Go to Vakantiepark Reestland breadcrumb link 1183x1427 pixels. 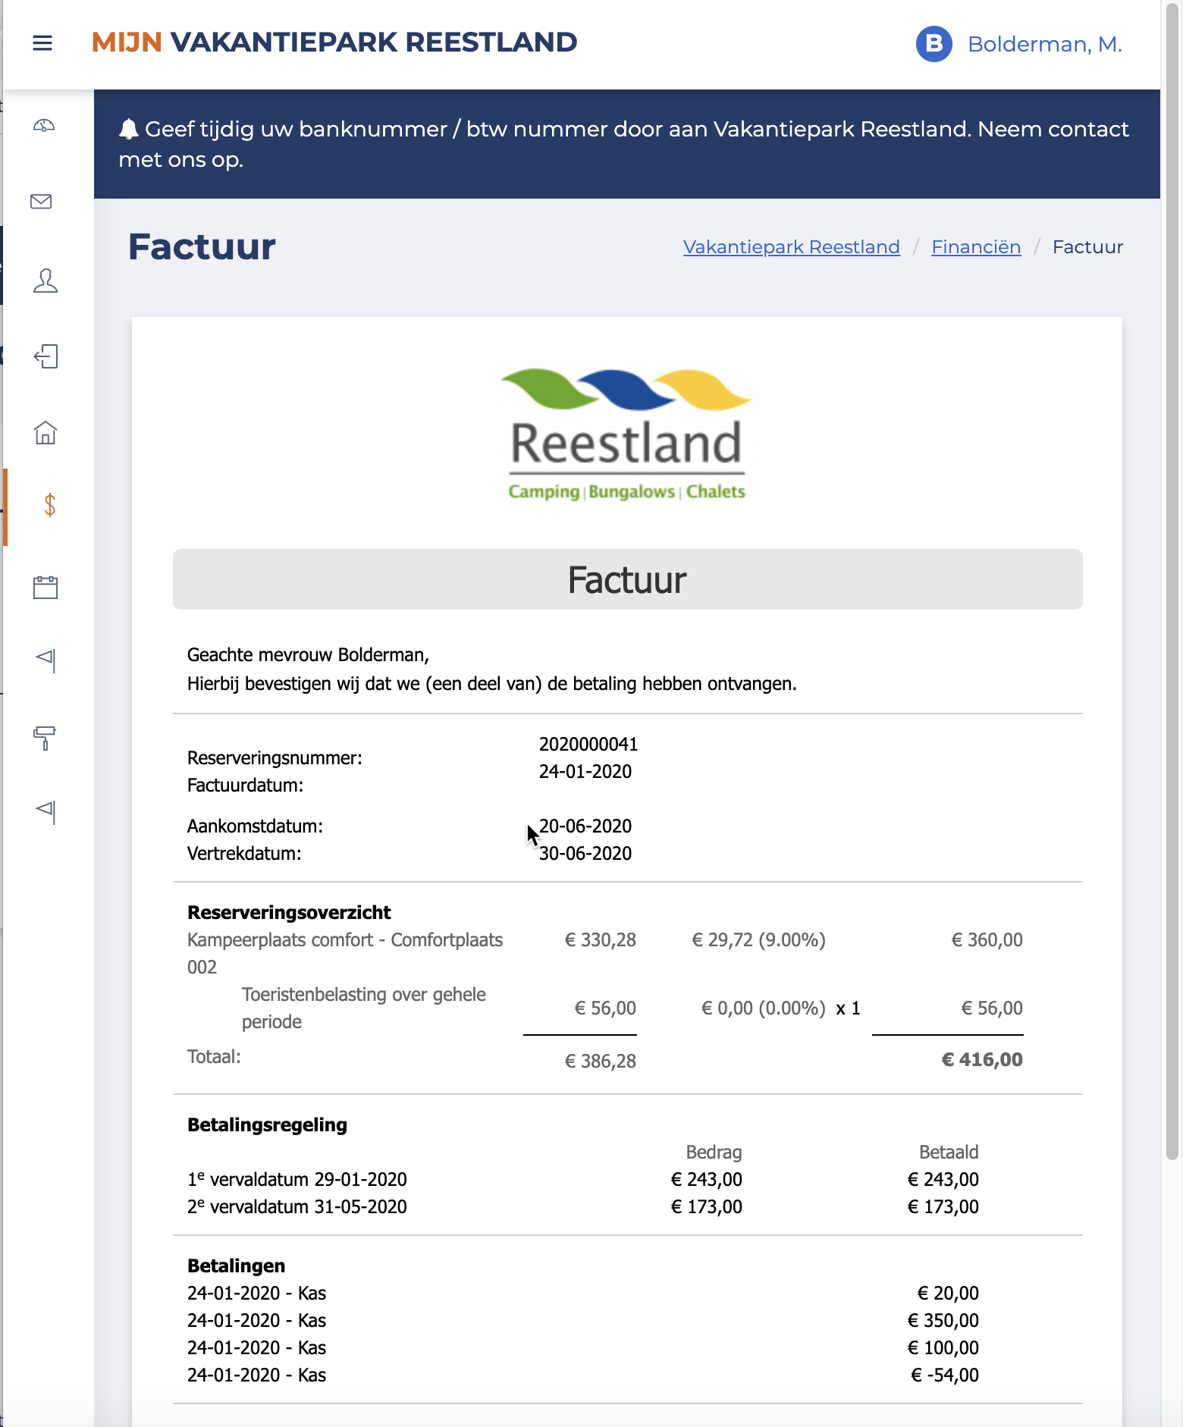click(791, 247)
